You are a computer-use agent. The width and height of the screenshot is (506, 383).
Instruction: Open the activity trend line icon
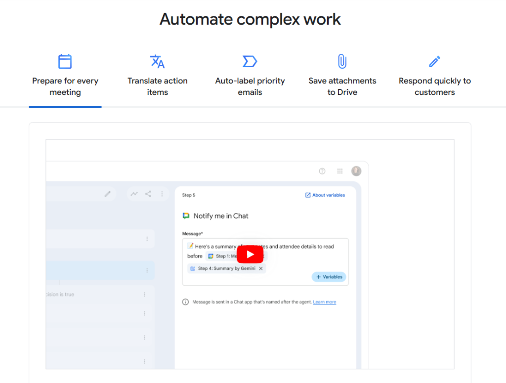click(x=134, y=194)
